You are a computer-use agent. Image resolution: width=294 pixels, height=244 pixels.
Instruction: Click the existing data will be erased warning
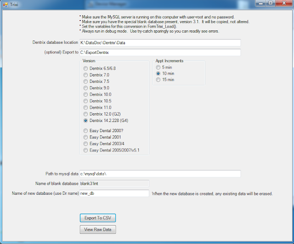tap(212, 194)
